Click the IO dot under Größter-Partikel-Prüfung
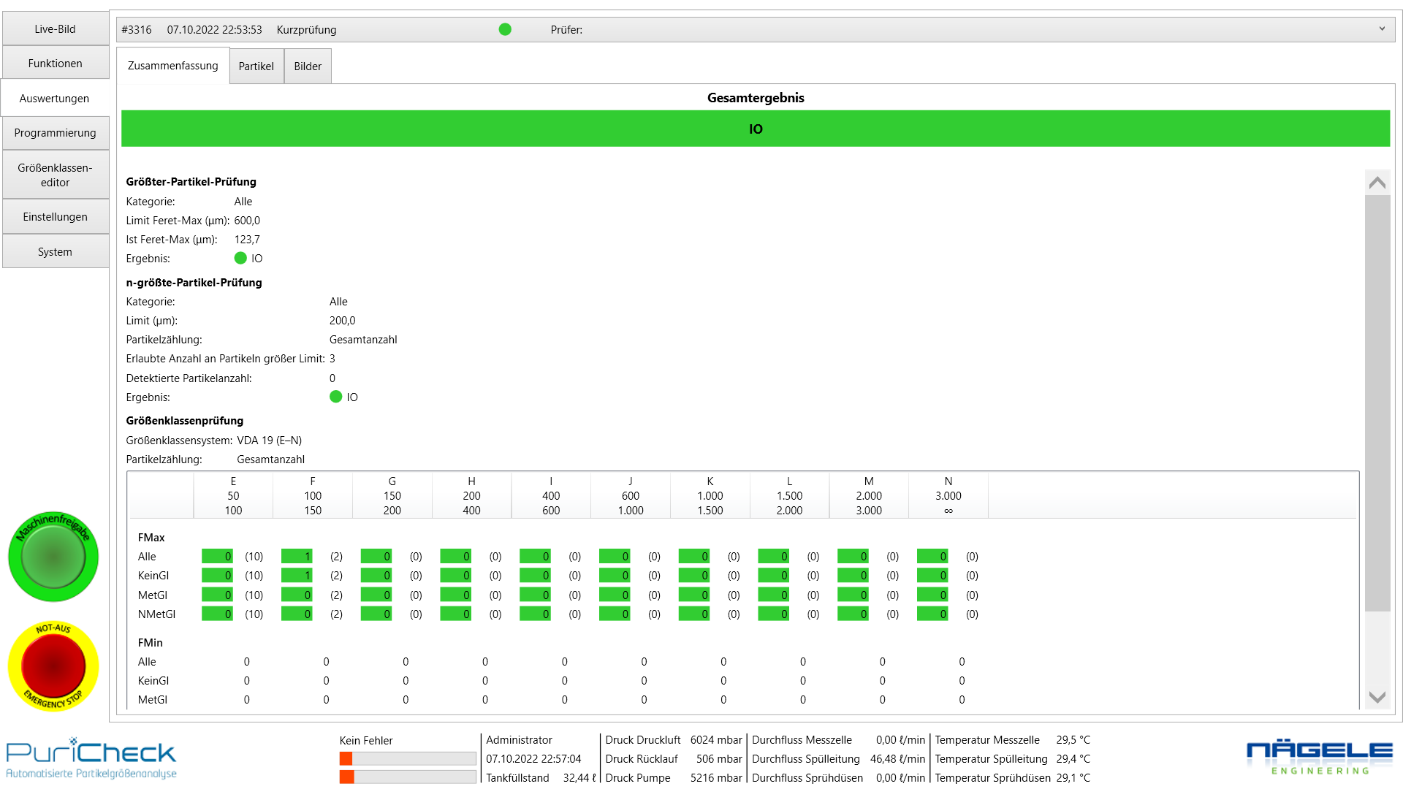Screen dimensions: 1403x789 pos(241,258)
